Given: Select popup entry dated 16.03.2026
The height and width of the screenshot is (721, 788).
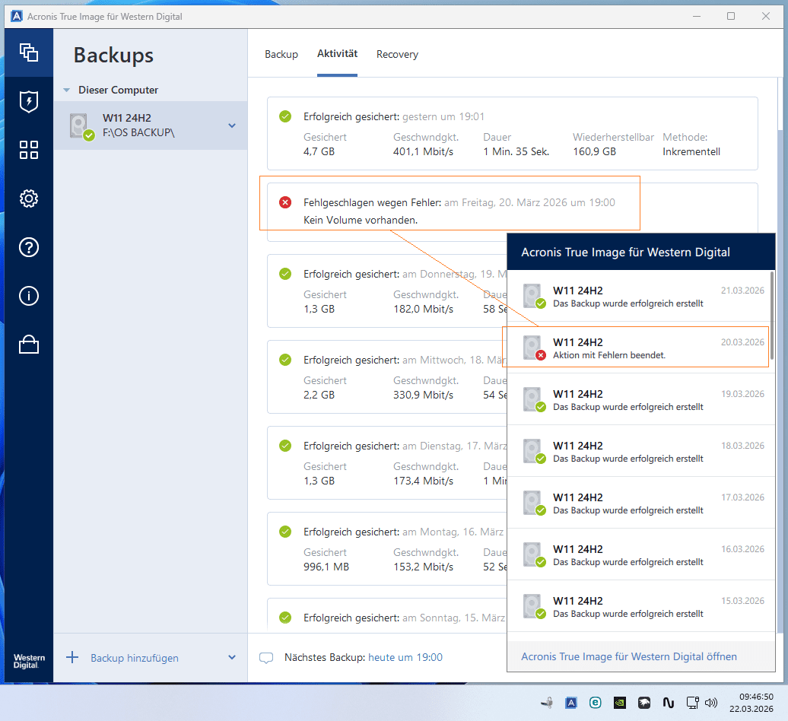Looking at the screenshot, I should 639,555.
